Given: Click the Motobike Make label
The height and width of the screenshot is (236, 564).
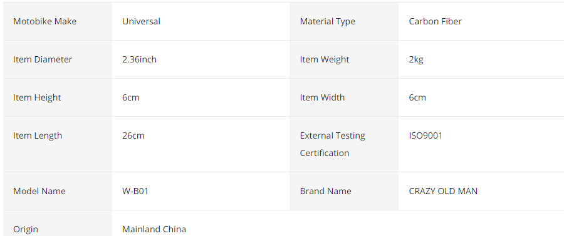Looking at the screenshot, I should coord(44,21).
